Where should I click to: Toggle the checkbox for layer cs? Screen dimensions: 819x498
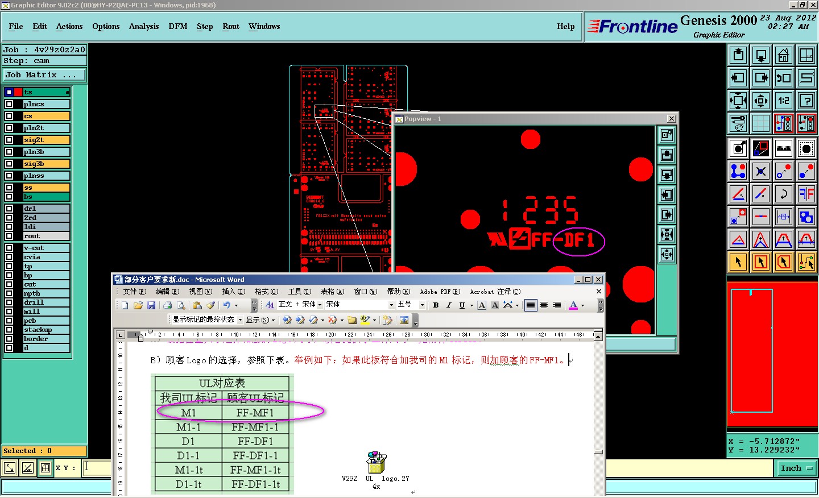coord(9,116)
